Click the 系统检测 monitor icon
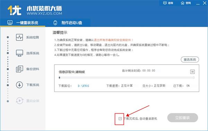The image size is (208, 131). (19, 37)
